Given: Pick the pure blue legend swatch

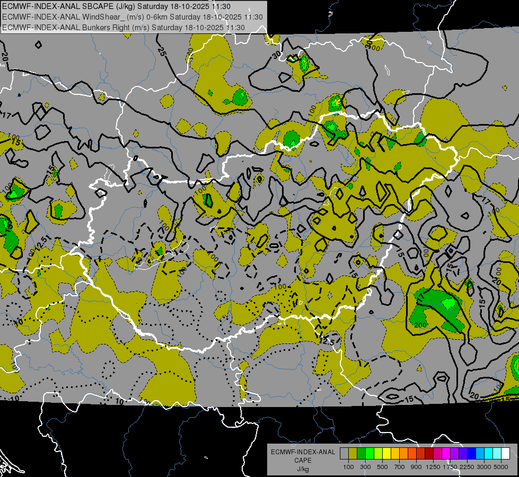Looking at the screenshot, I should 471,453.
